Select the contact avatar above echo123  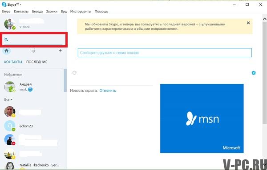click(10, 112)
